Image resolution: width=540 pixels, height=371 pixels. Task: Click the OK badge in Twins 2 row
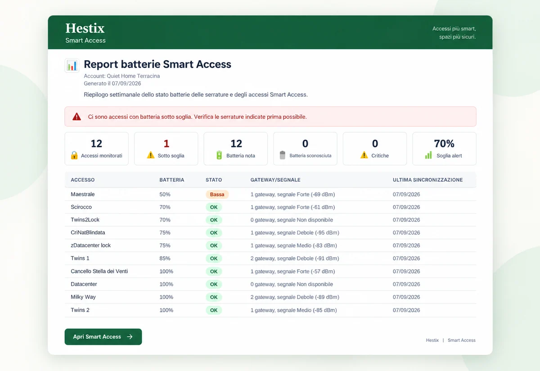214,310
